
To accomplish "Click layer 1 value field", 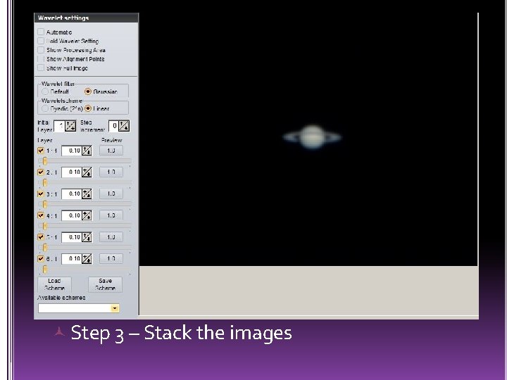I will tap(71, 151).
